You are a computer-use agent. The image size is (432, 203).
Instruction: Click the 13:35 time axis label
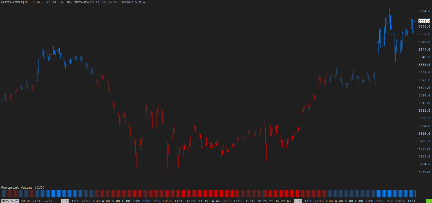203,201
